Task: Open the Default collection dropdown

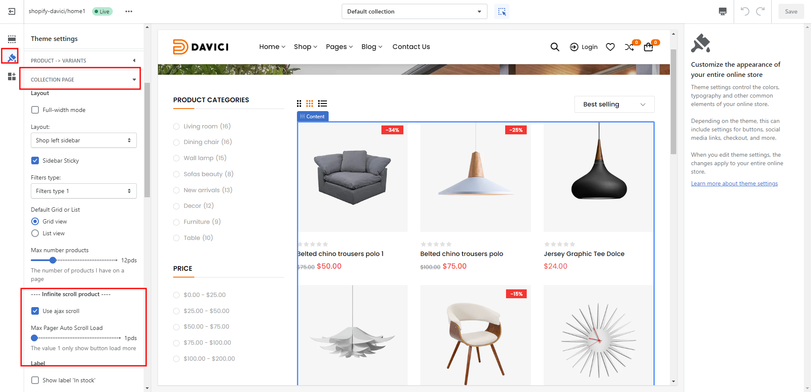Action: pos(414,11)
